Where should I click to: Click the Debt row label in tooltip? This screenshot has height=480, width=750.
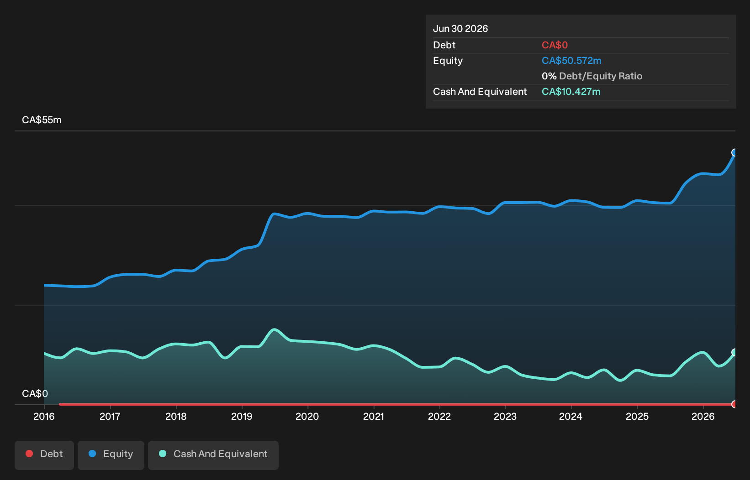point(444,45)
